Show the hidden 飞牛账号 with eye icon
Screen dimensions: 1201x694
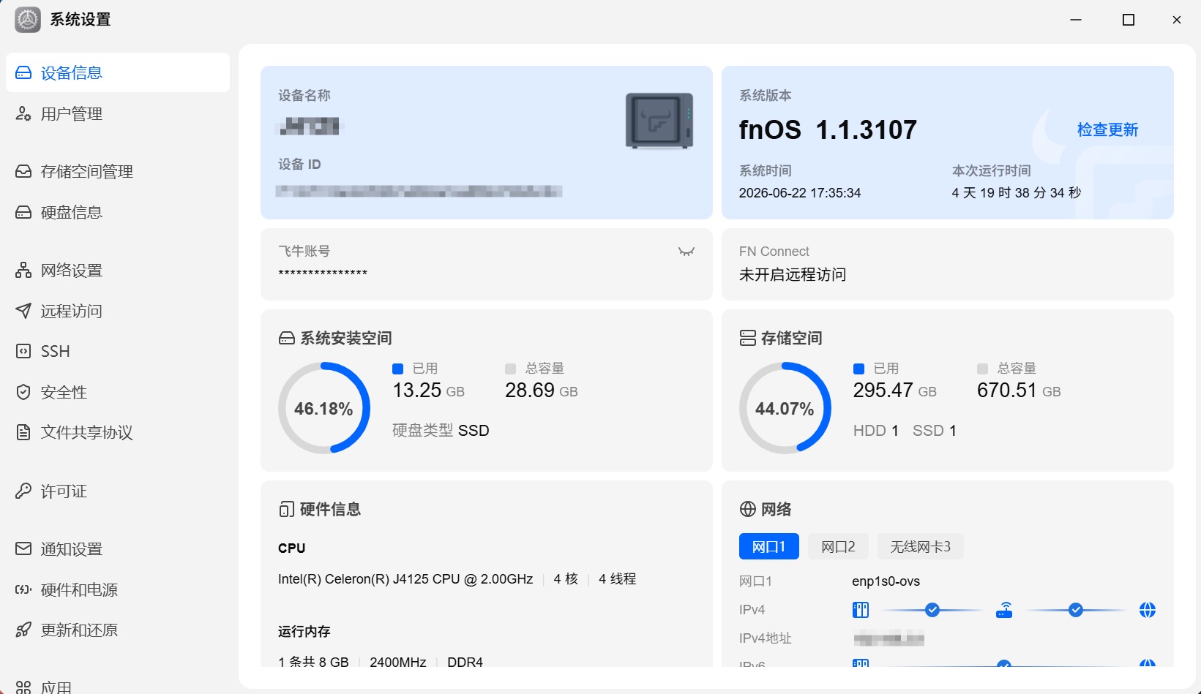686,252
